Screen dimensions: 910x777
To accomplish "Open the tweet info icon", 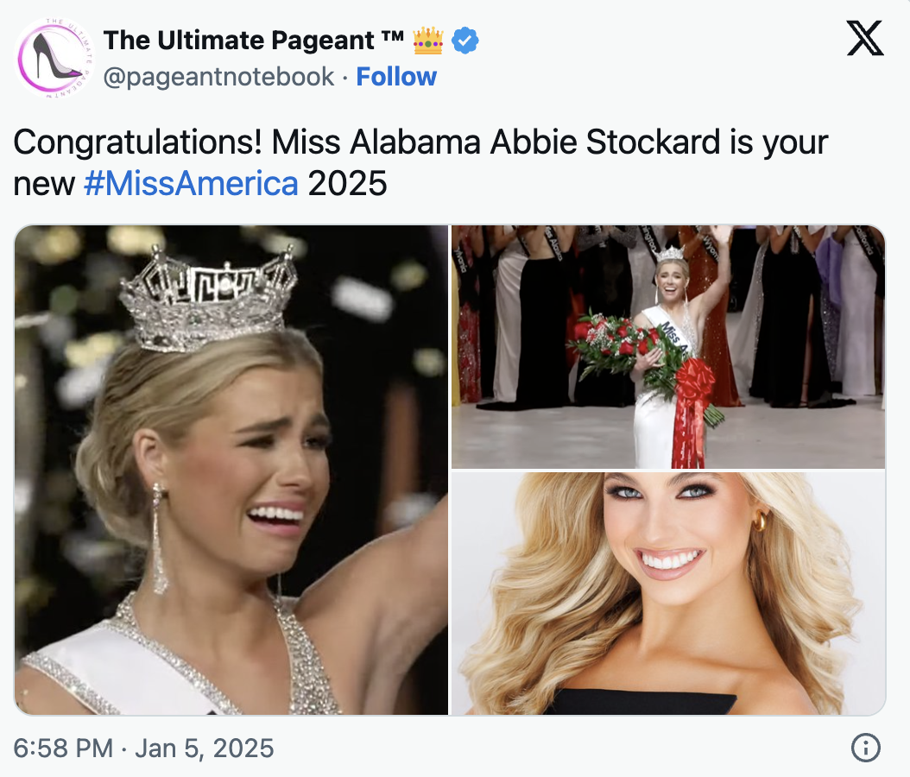I will tap(865, 748).
